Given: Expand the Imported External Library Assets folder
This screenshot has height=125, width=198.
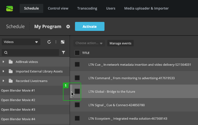Looking at the screenshot, I should 3,71.
